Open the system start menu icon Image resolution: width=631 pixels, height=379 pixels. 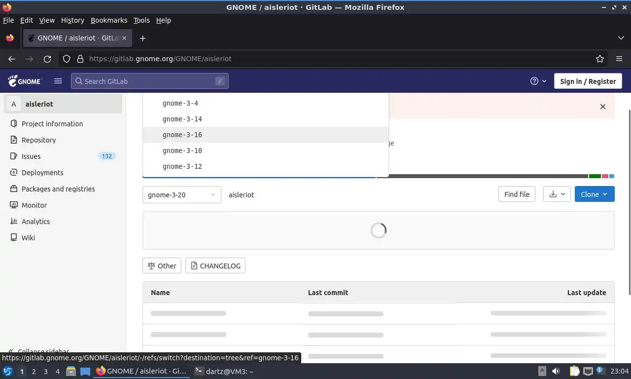tap(7, 371)
